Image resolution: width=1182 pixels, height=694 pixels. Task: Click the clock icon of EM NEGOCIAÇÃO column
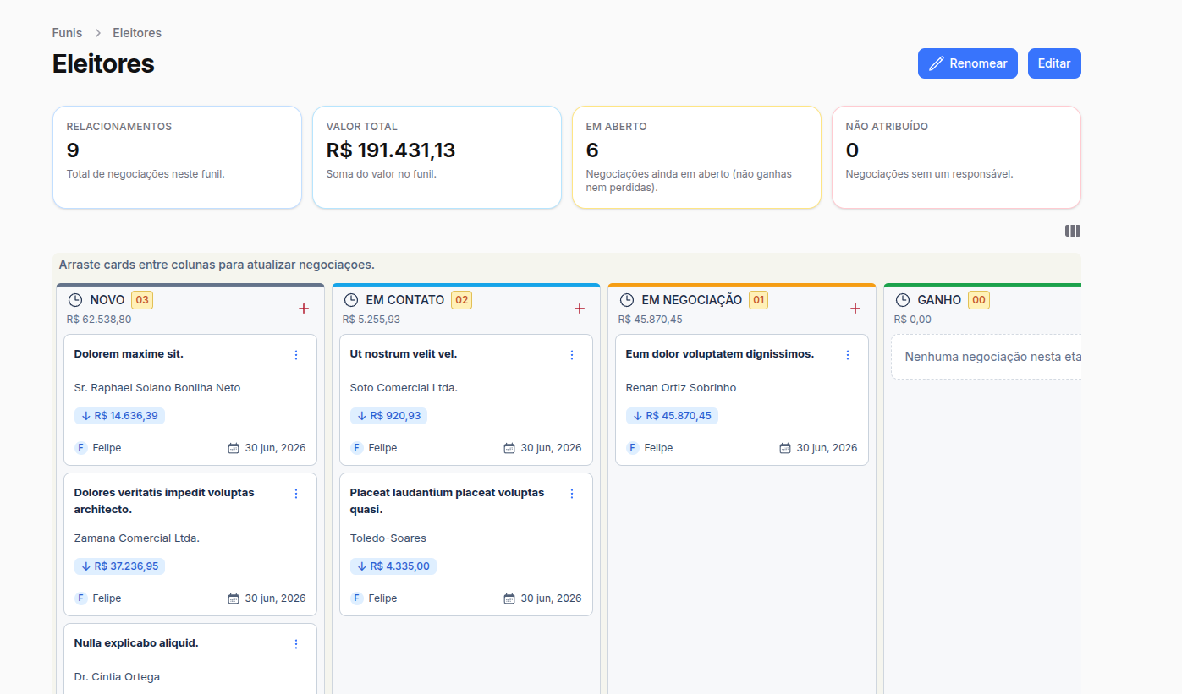(x=627, y=300)
